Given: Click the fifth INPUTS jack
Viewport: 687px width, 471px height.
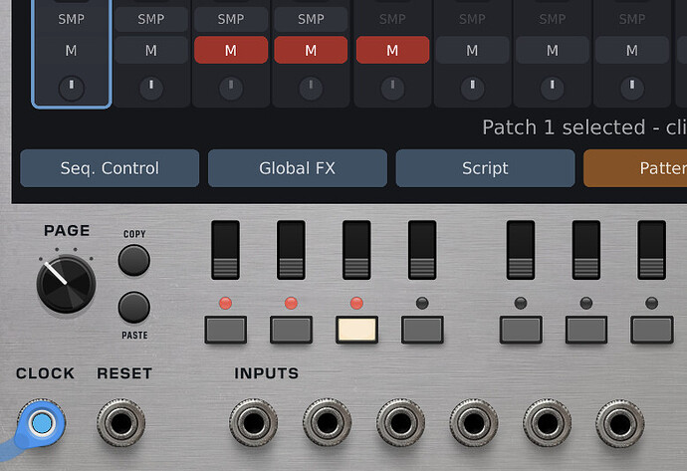Looking at the screenshot, I should (x=548, y=423).
